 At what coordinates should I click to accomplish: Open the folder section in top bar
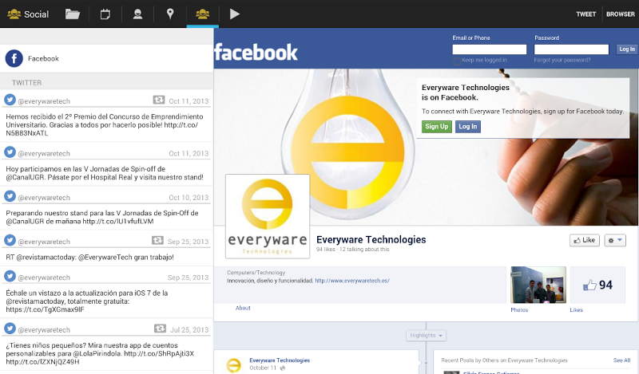pyautogui.click(x=73, y=14)
